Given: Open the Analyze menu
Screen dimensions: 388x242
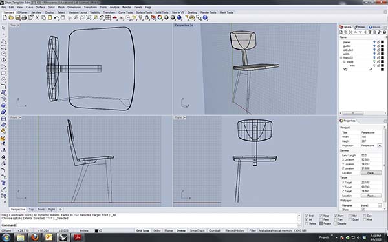Looking at the screenshot, I should click(114, 7).
